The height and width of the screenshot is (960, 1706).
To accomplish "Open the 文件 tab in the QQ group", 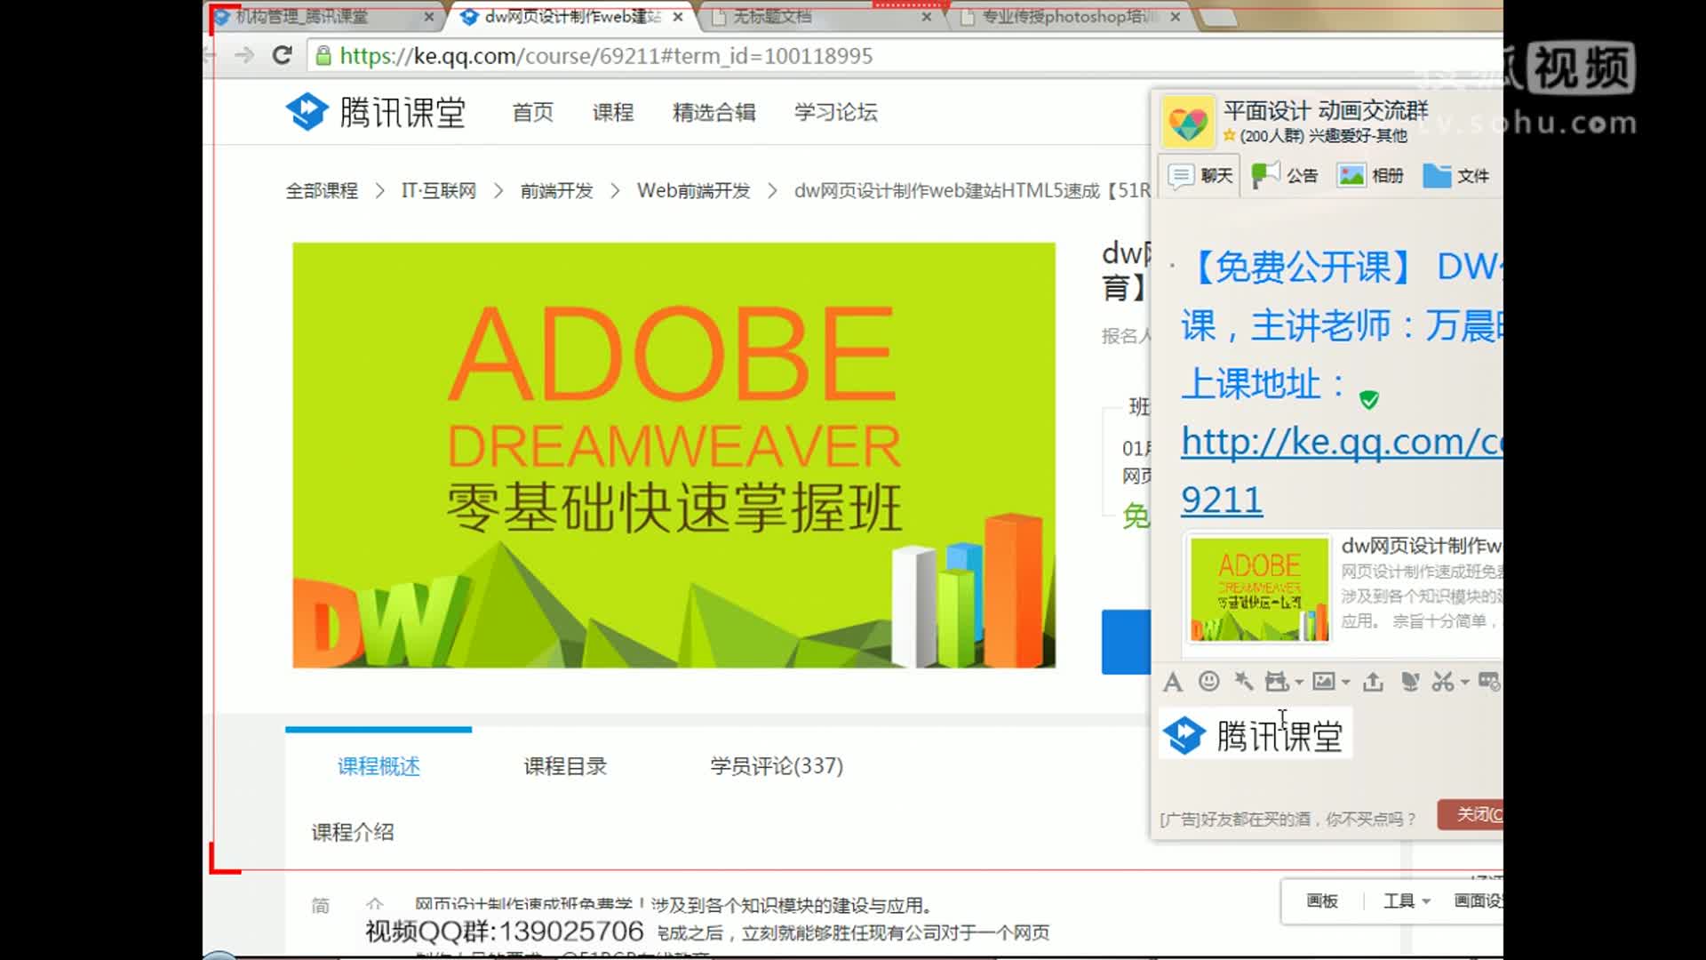I will coord(1455,176).
